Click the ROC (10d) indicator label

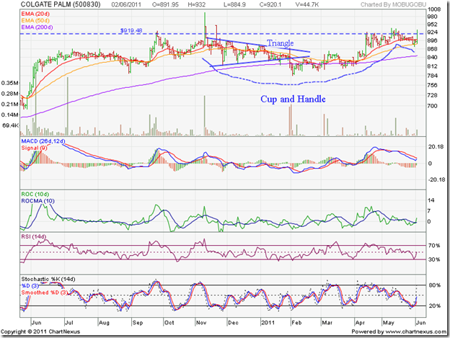pyautogui.click(x=35, y=194)
